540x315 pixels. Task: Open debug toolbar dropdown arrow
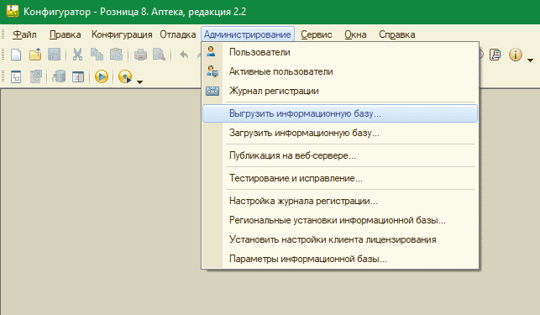139,82
